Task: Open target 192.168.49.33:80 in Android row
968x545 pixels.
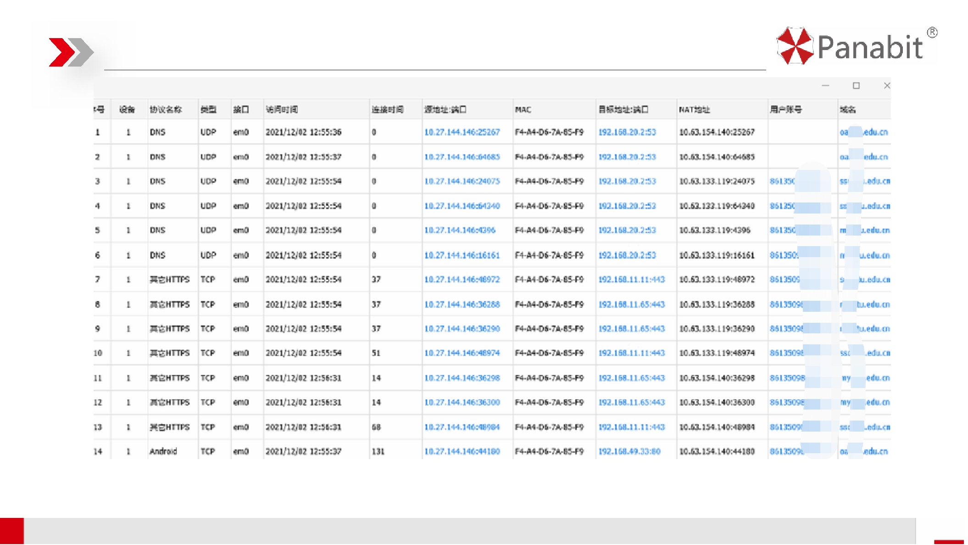Action: click(x=629, y=452)
